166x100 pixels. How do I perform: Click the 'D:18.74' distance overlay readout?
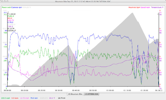[11, 28]
